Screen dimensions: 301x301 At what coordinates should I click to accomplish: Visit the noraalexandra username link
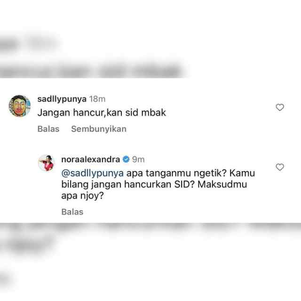click(x=91, y=159)
